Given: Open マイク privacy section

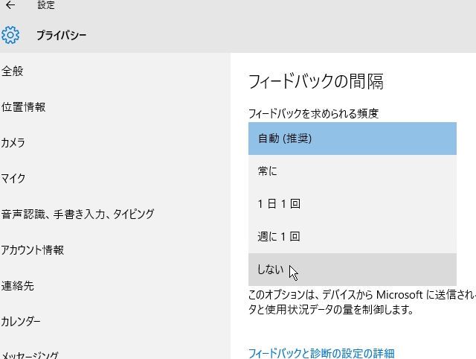Looking at the screenshot, I should (13, 179).
